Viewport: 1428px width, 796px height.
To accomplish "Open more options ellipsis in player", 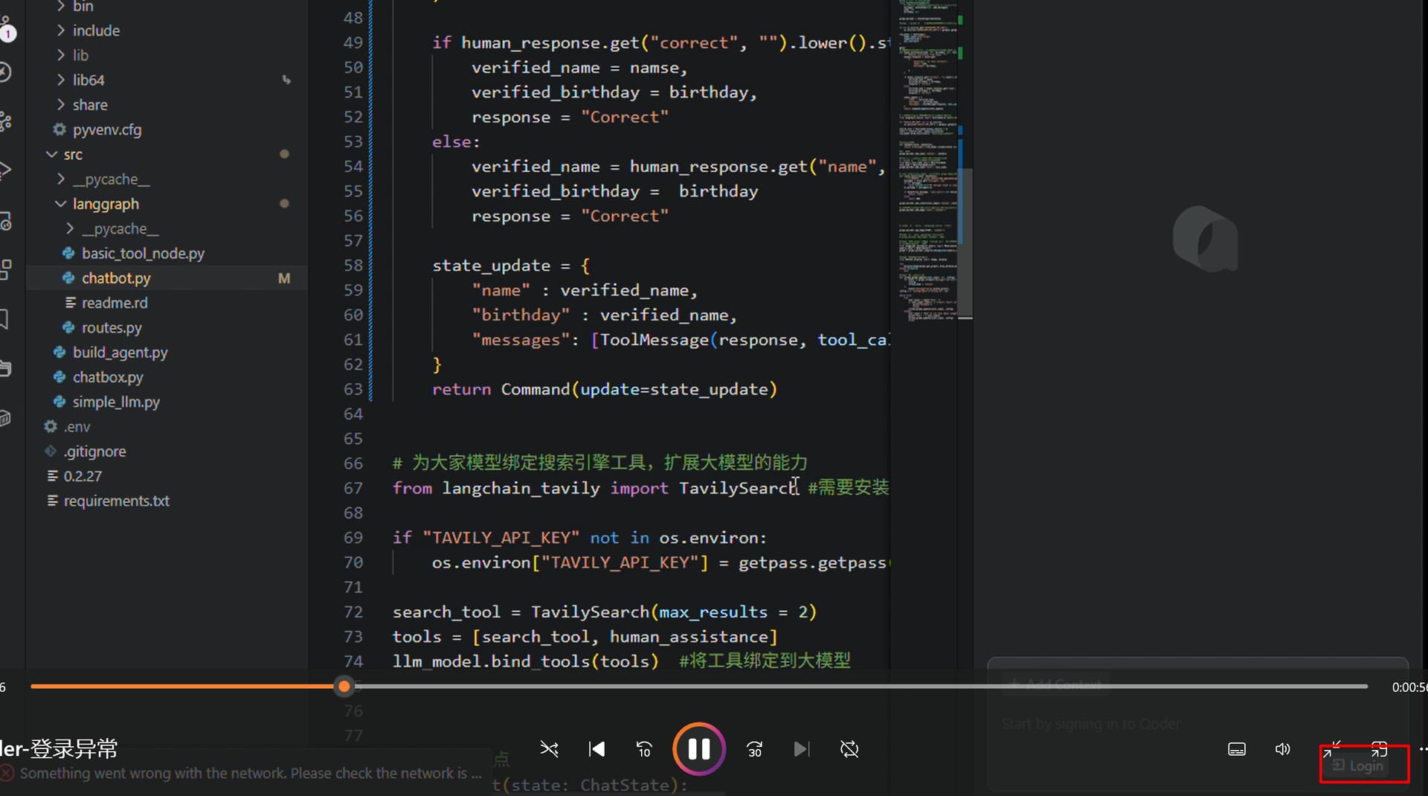I will pos(1422,749).
